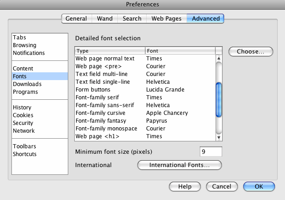Select Shortcuts in the sidebar

click(x=40, y=154)
